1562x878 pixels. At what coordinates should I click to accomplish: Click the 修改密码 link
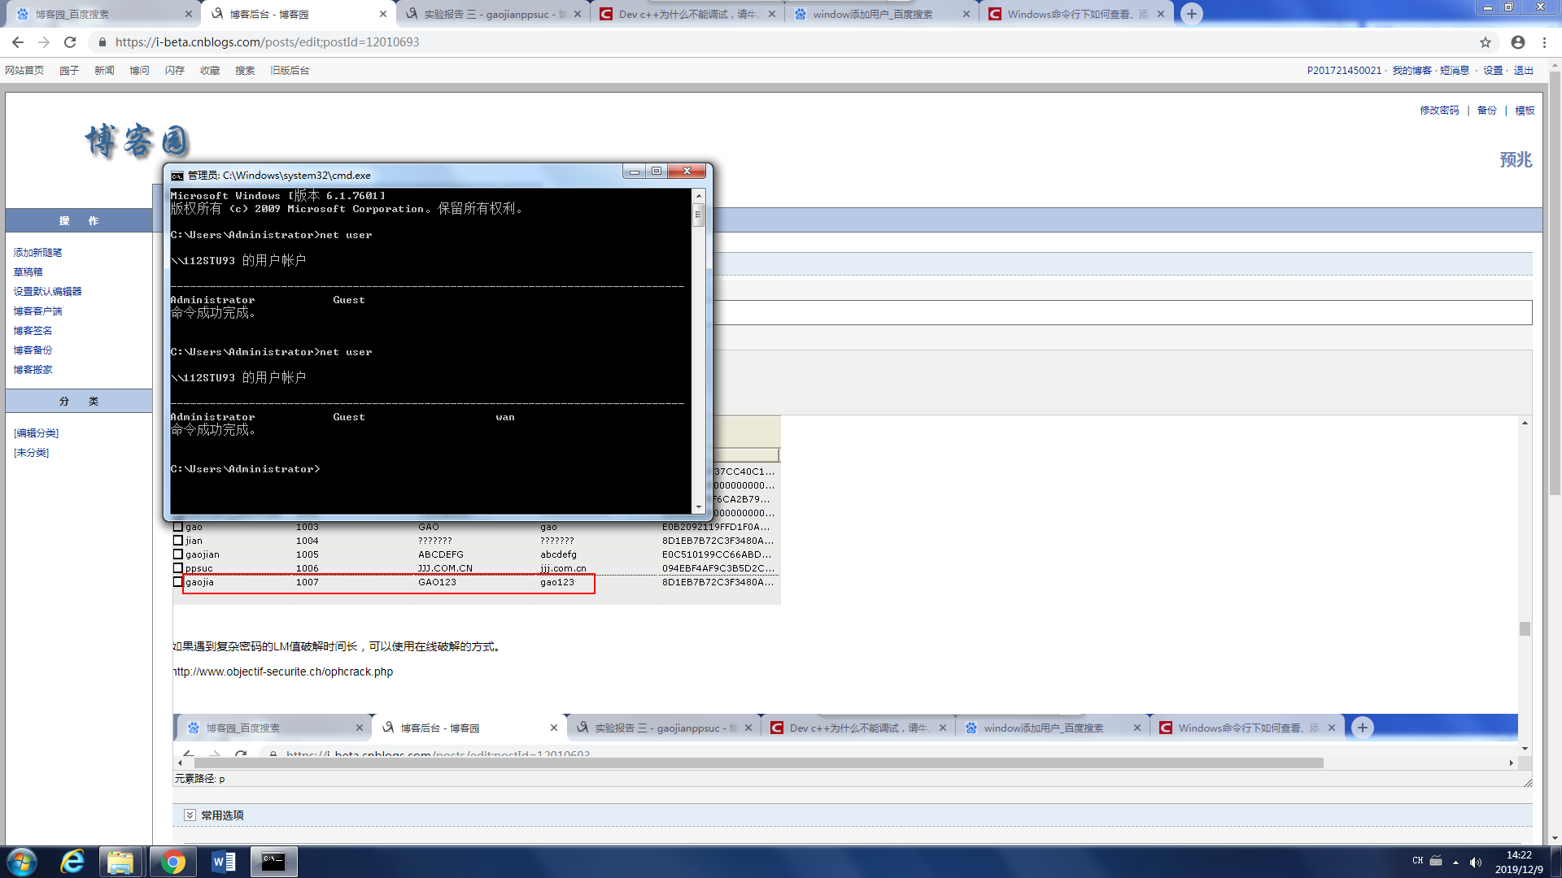pos(1439,111)
